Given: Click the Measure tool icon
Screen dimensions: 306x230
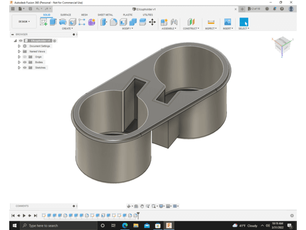Looking at the screenshot, I should (211, 22).
